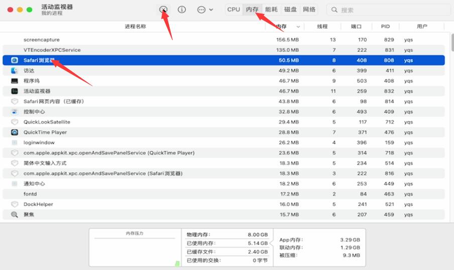The width and height of the screenshot is (454, 270).
Task: Click the openAndSavePanelService (Safari) shield icon
Action: (15, 173)
